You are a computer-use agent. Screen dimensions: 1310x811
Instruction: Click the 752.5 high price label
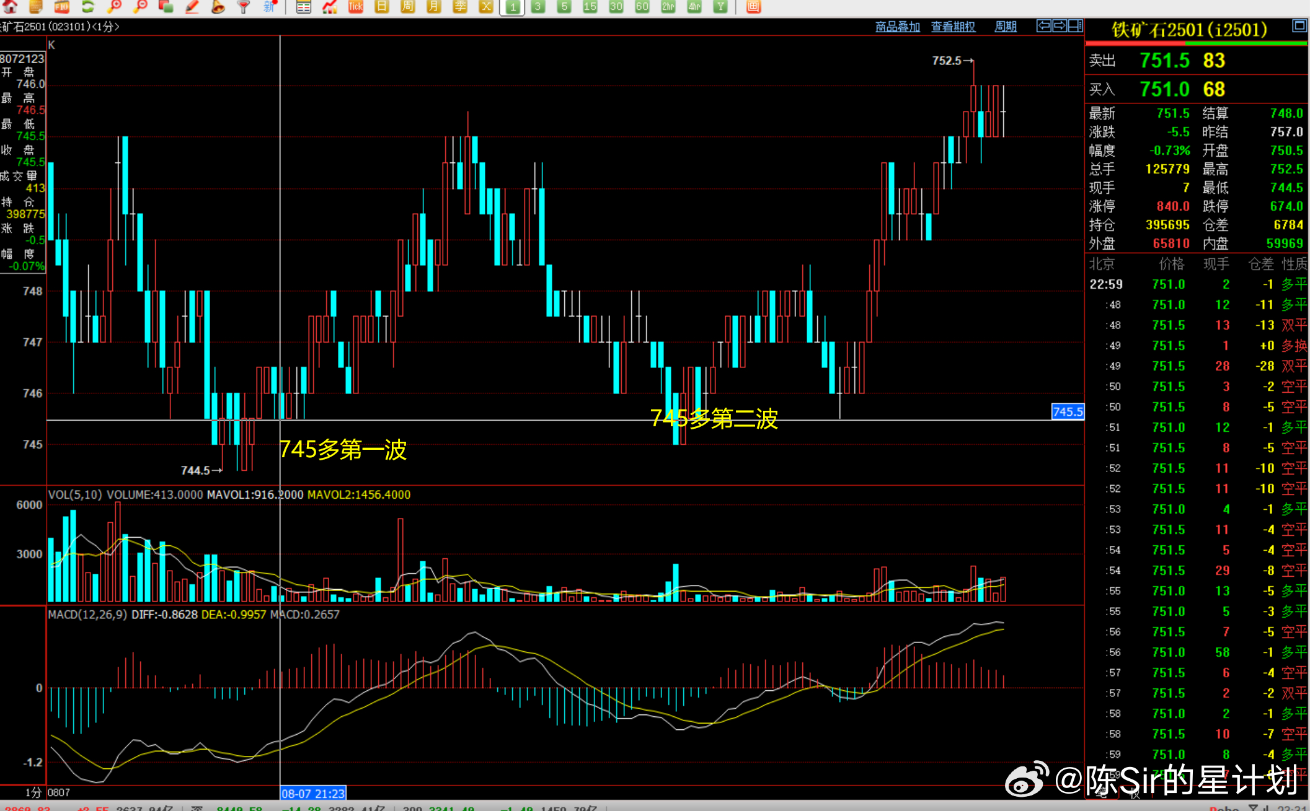pos(947,61)
